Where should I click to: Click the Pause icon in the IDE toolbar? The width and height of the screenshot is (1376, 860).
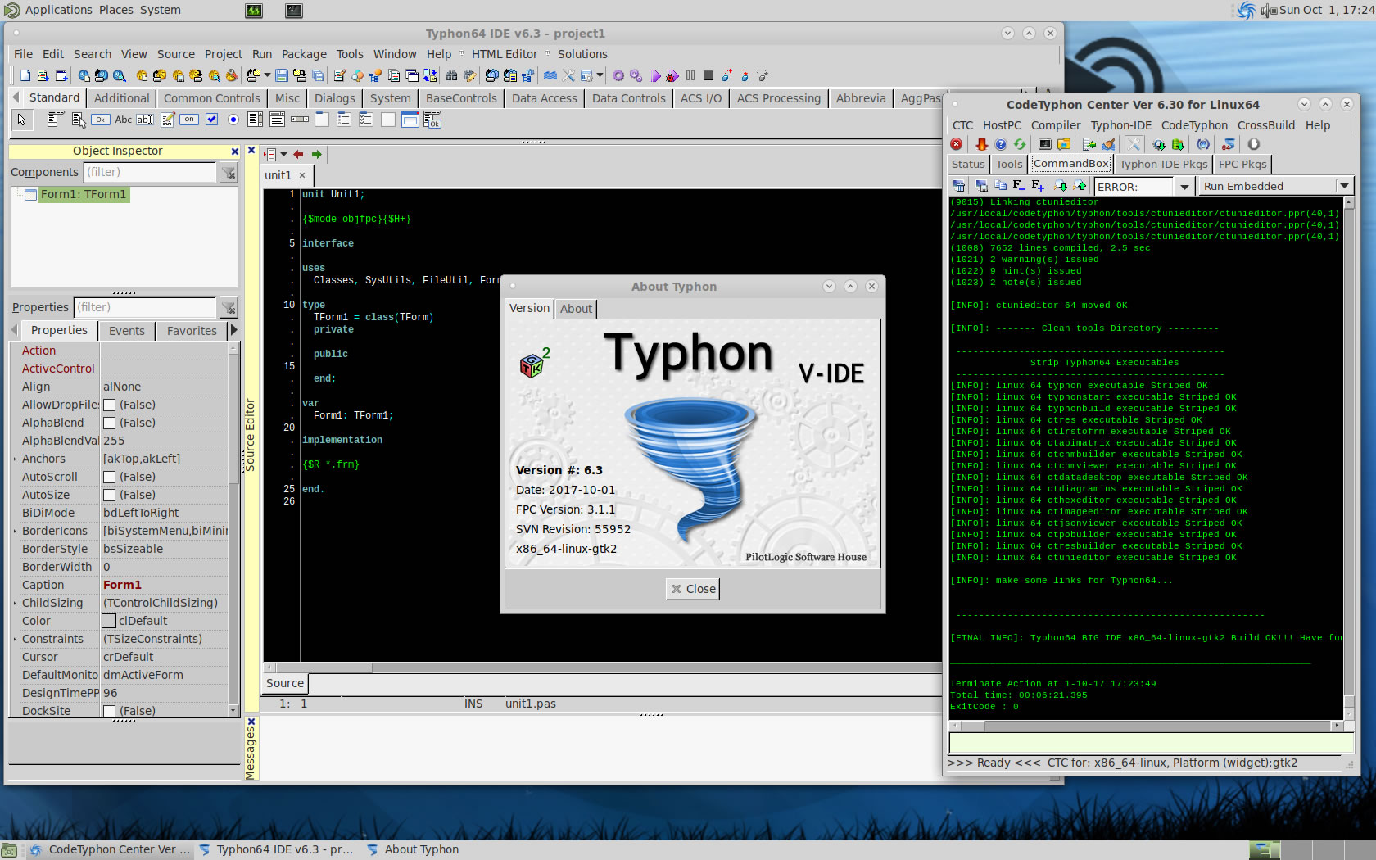click(690, 75)
